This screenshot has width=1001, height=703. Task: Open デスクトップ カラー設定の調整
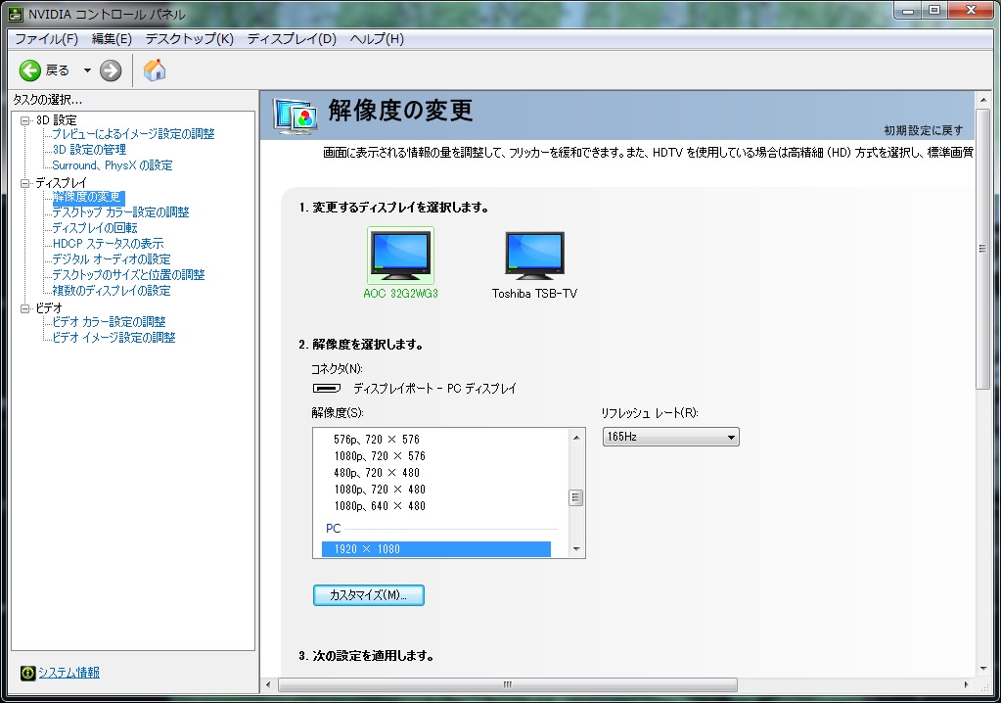120,212
